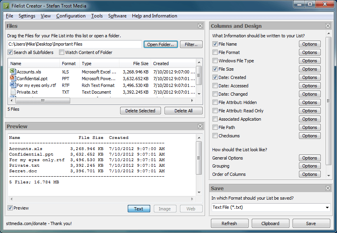Open the View menu

(46, 16)
